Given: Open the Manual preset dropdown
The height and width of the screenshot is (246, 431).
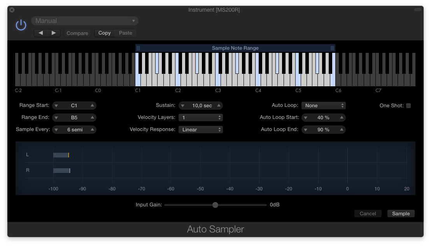Looking at the screenshot, I should (x=85, y=21).
